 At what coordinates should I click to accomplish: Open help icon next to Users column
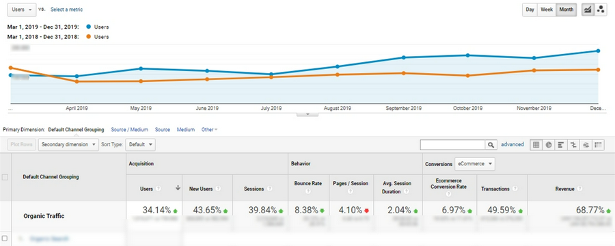pos(158,189)
